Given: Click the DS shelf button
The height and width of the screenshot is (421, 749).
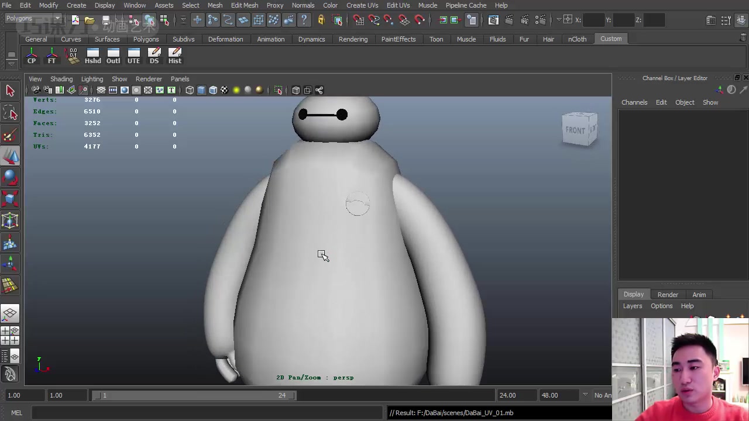Looking at the screenshot, I should 154,56.
